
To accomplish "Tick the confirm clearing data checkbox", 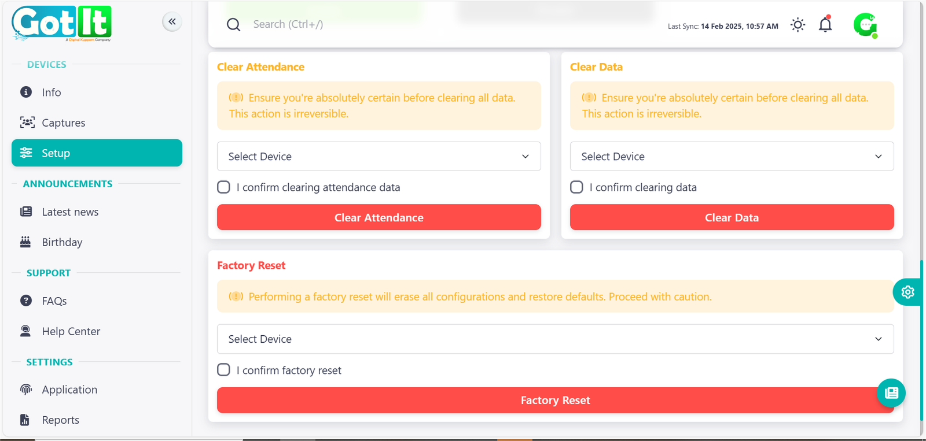I will tap(576, 187).
